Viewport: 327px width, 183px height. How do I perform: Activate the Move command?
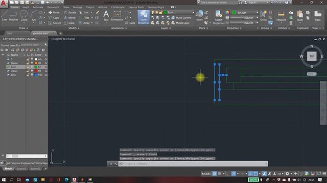[x=54, y=12]
